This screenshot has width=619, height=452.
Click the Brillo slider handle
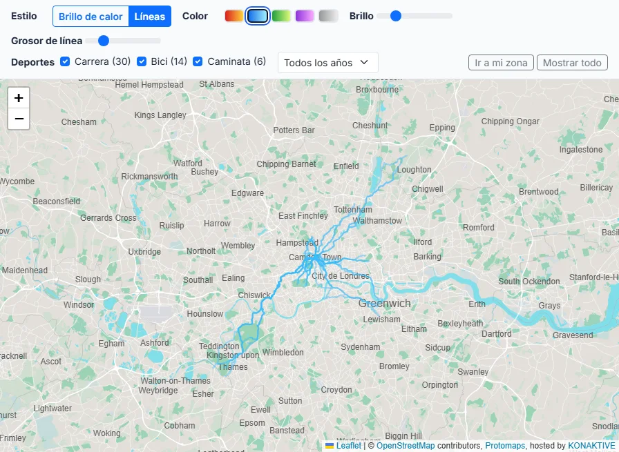click(396, 16)
